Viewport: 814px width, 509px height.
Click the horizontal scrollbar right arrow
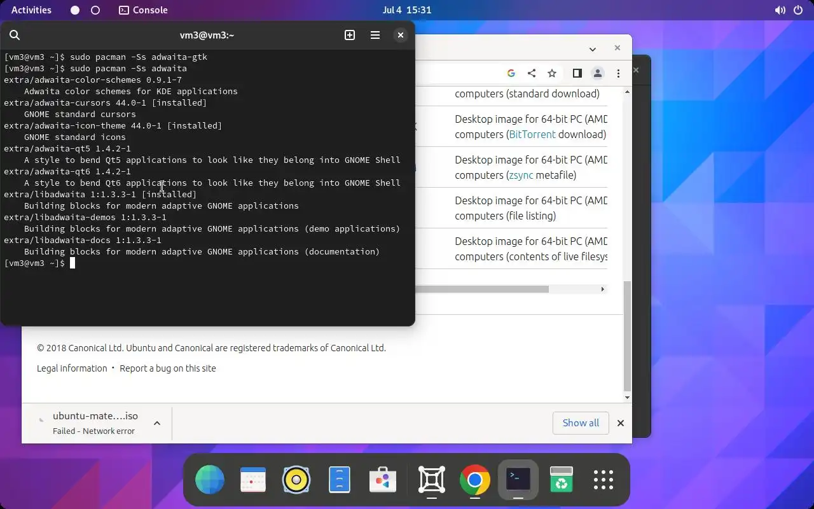click(602, 289)
